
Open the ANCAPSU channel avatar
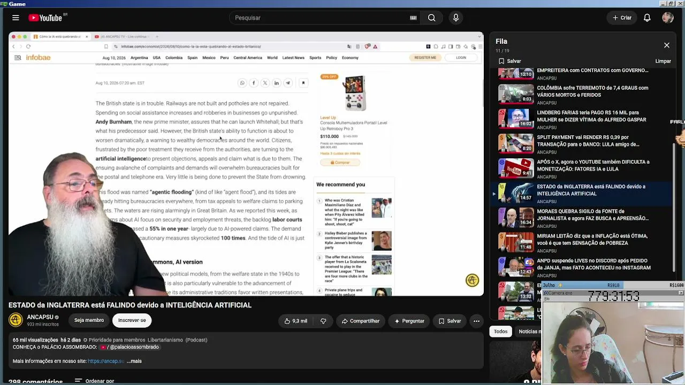(x=16, y=320)
